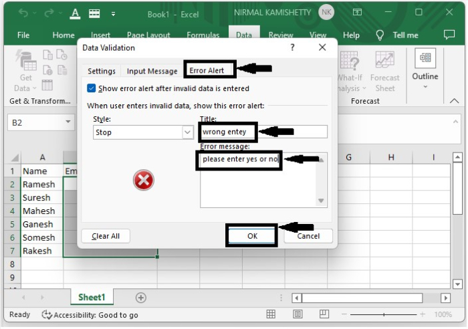This screenshot has width=468, height=329.
Task: Click the Get Data database icon
Action: tap(26, 60)
